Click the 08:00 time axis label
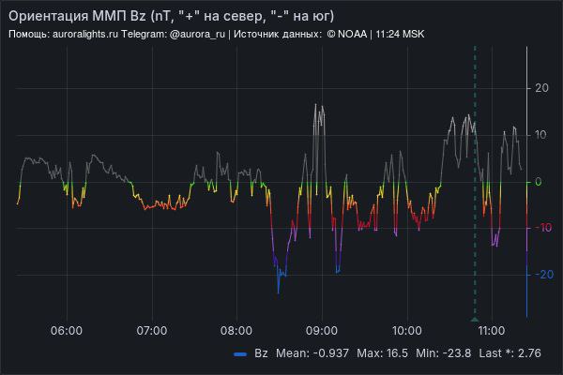563x375 pixels. point(236,331)
